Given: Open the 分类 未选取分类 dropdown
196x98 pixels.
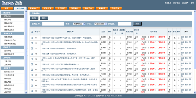Looking at the screenshot, I should click(x=101, y=24).
